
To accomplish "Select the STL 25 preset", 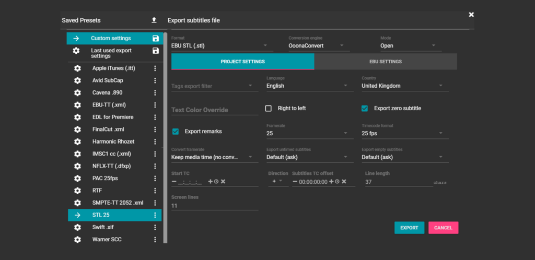I will 114,215.
